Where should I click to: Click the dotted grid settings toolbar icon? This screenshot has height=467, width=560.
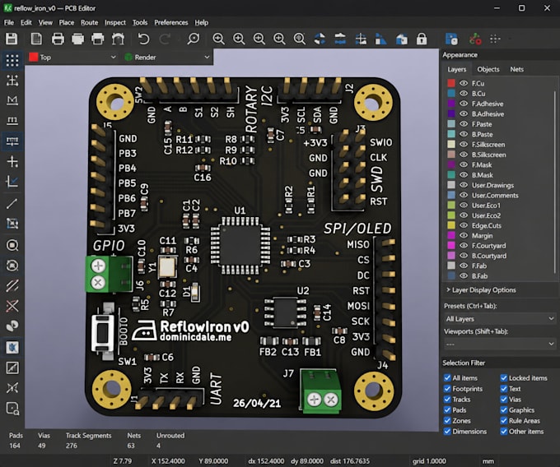pyautogui.click(x=496, y=39)
